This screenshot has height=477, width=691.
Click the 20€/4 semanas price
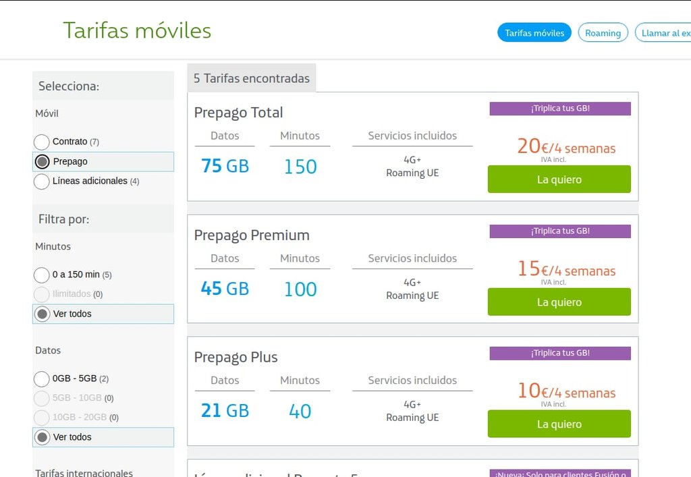(x=565, y=146)
